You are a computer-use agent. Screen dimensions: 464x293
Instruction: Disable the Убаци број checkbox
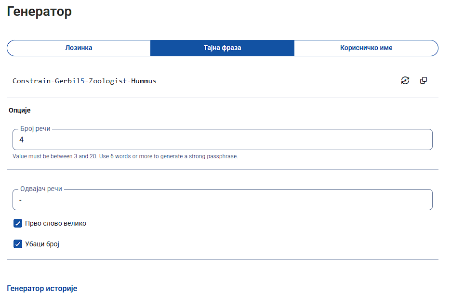pos(18,244)
